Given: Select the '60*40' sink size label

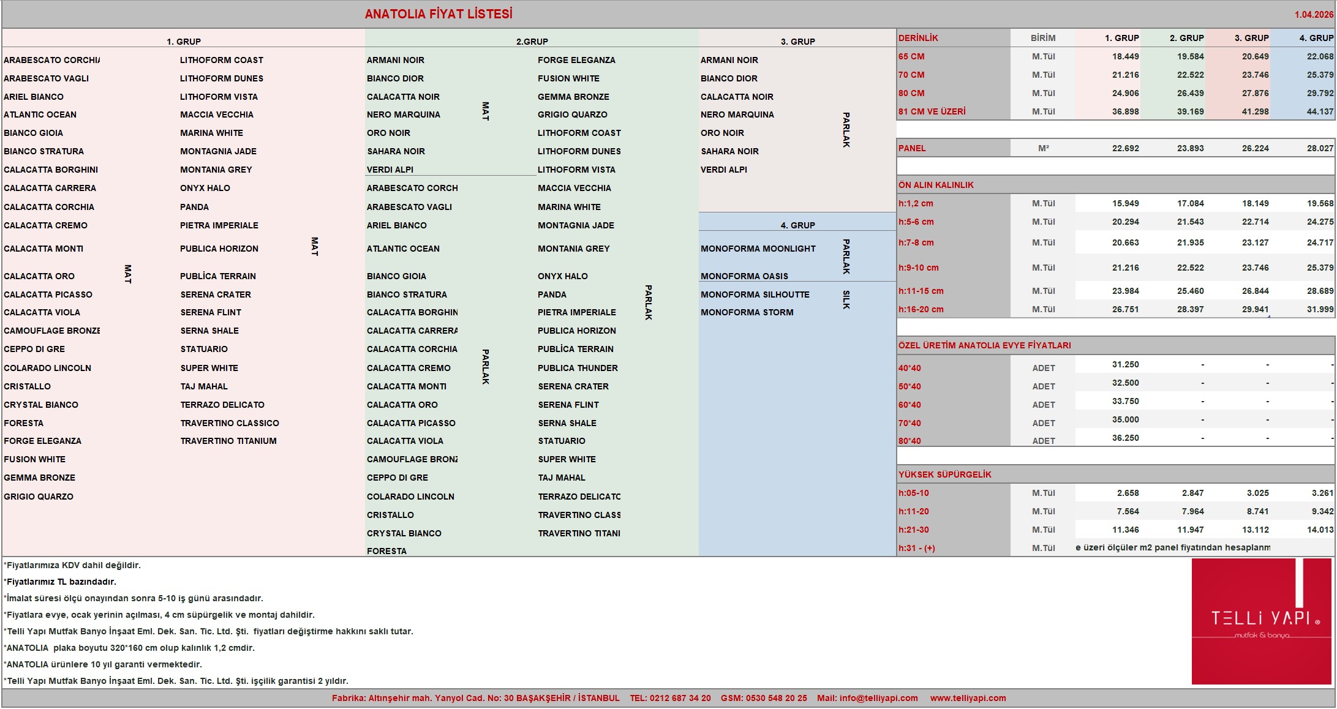Looking at the screenshot, I should [910, 405].
